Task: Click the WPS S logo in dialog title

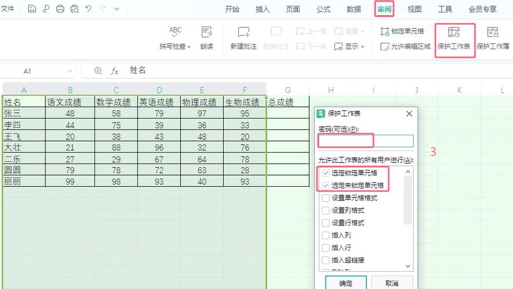Action: 321,113
